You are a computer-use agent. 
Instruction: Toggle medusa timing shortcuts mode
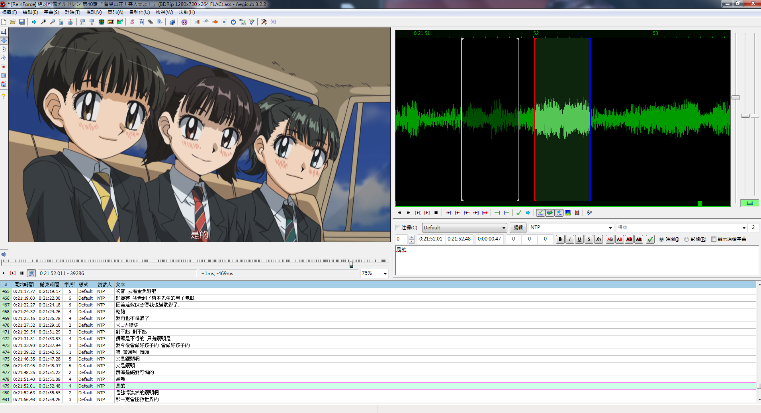(x=577, y=213)
